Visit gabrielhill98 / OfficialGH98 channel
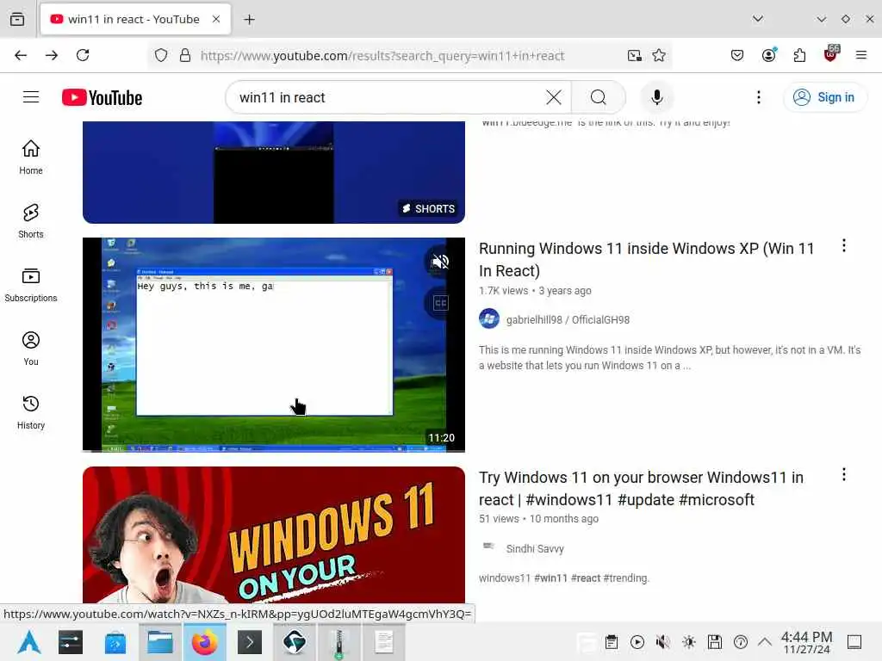The width and height of the screenshot is (882, 661). pos(568,320)
